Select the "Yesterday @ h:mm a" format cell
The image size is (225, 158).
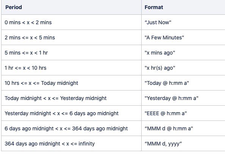[183, 98]
